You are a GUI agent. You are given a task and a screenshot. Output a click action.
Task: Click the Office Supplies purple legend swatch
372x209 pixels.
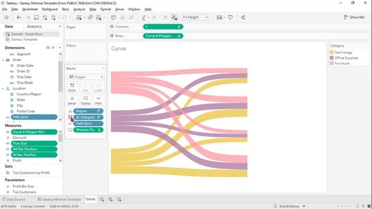(332, 58)
